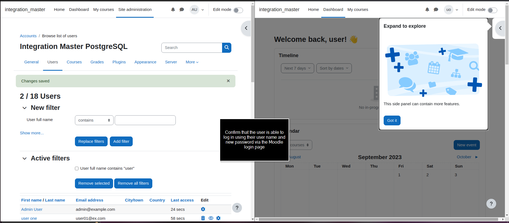This screenshot has height=223, width=509.
Task: Open uo user avatar menu
Action: tap(449, 10)
